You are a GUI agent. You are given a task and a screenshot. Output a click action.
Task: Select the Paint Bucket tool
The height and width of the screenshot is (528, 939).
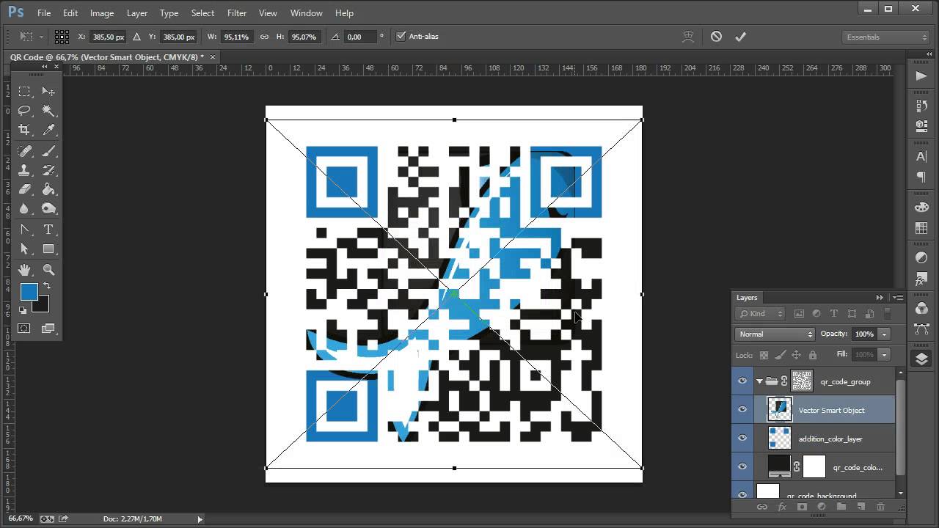coord(48,189)
